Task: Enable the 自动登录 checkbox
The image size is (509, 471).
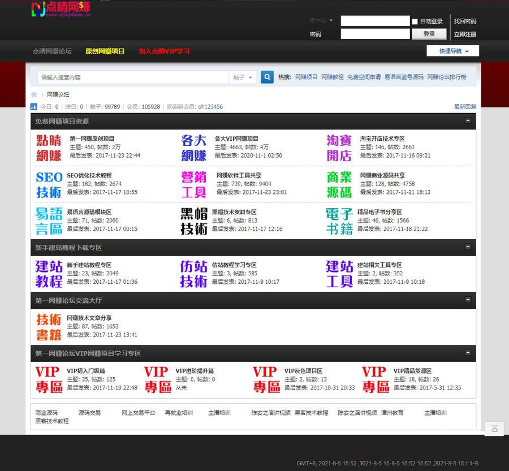Action: pyautogui.click(x=415, y=21)
